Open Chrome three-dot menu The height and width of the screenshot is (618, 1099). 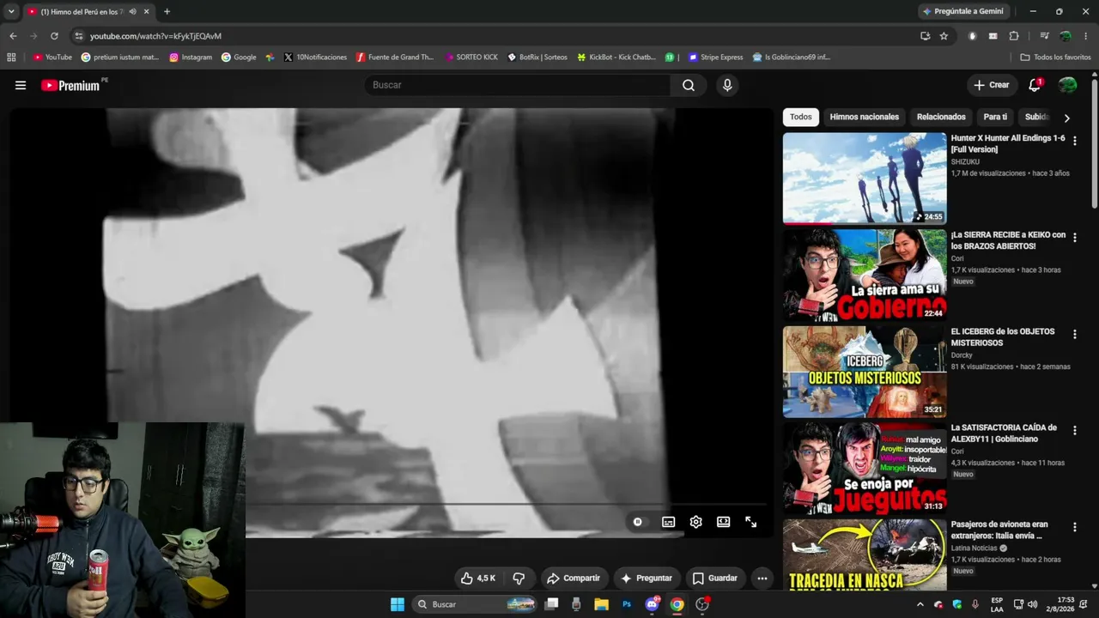[1086, 36]
